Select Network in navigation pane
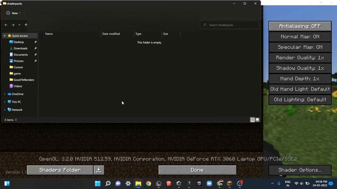 pyautogui.click(x=17, y=110)
